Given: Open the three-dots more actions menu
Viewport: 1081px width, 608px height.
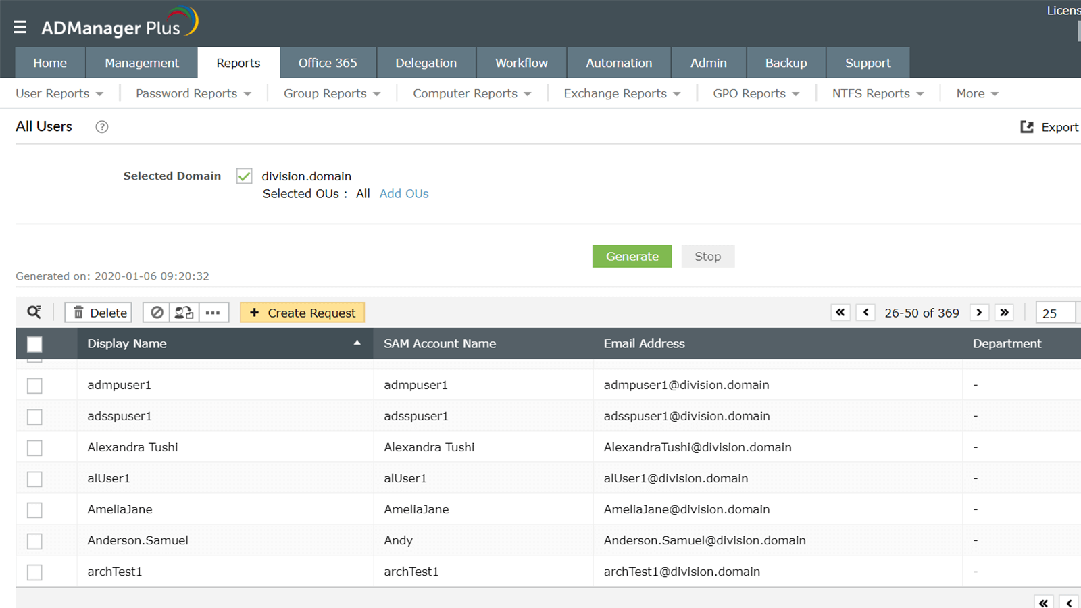Looking at the screenshot, I should point(213,312).
